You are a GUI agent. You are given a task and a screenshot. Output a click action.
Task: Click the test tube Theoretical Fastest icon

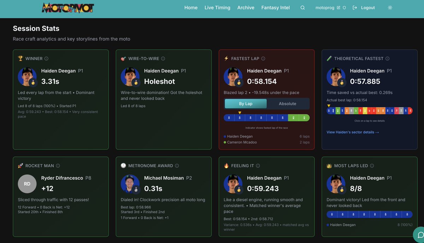[329, 58]
